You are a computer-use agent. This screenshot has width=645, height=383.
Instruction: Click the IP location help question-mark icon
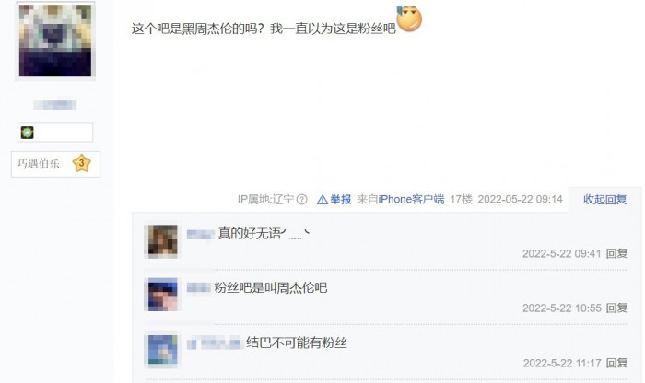tap(301, 200)
